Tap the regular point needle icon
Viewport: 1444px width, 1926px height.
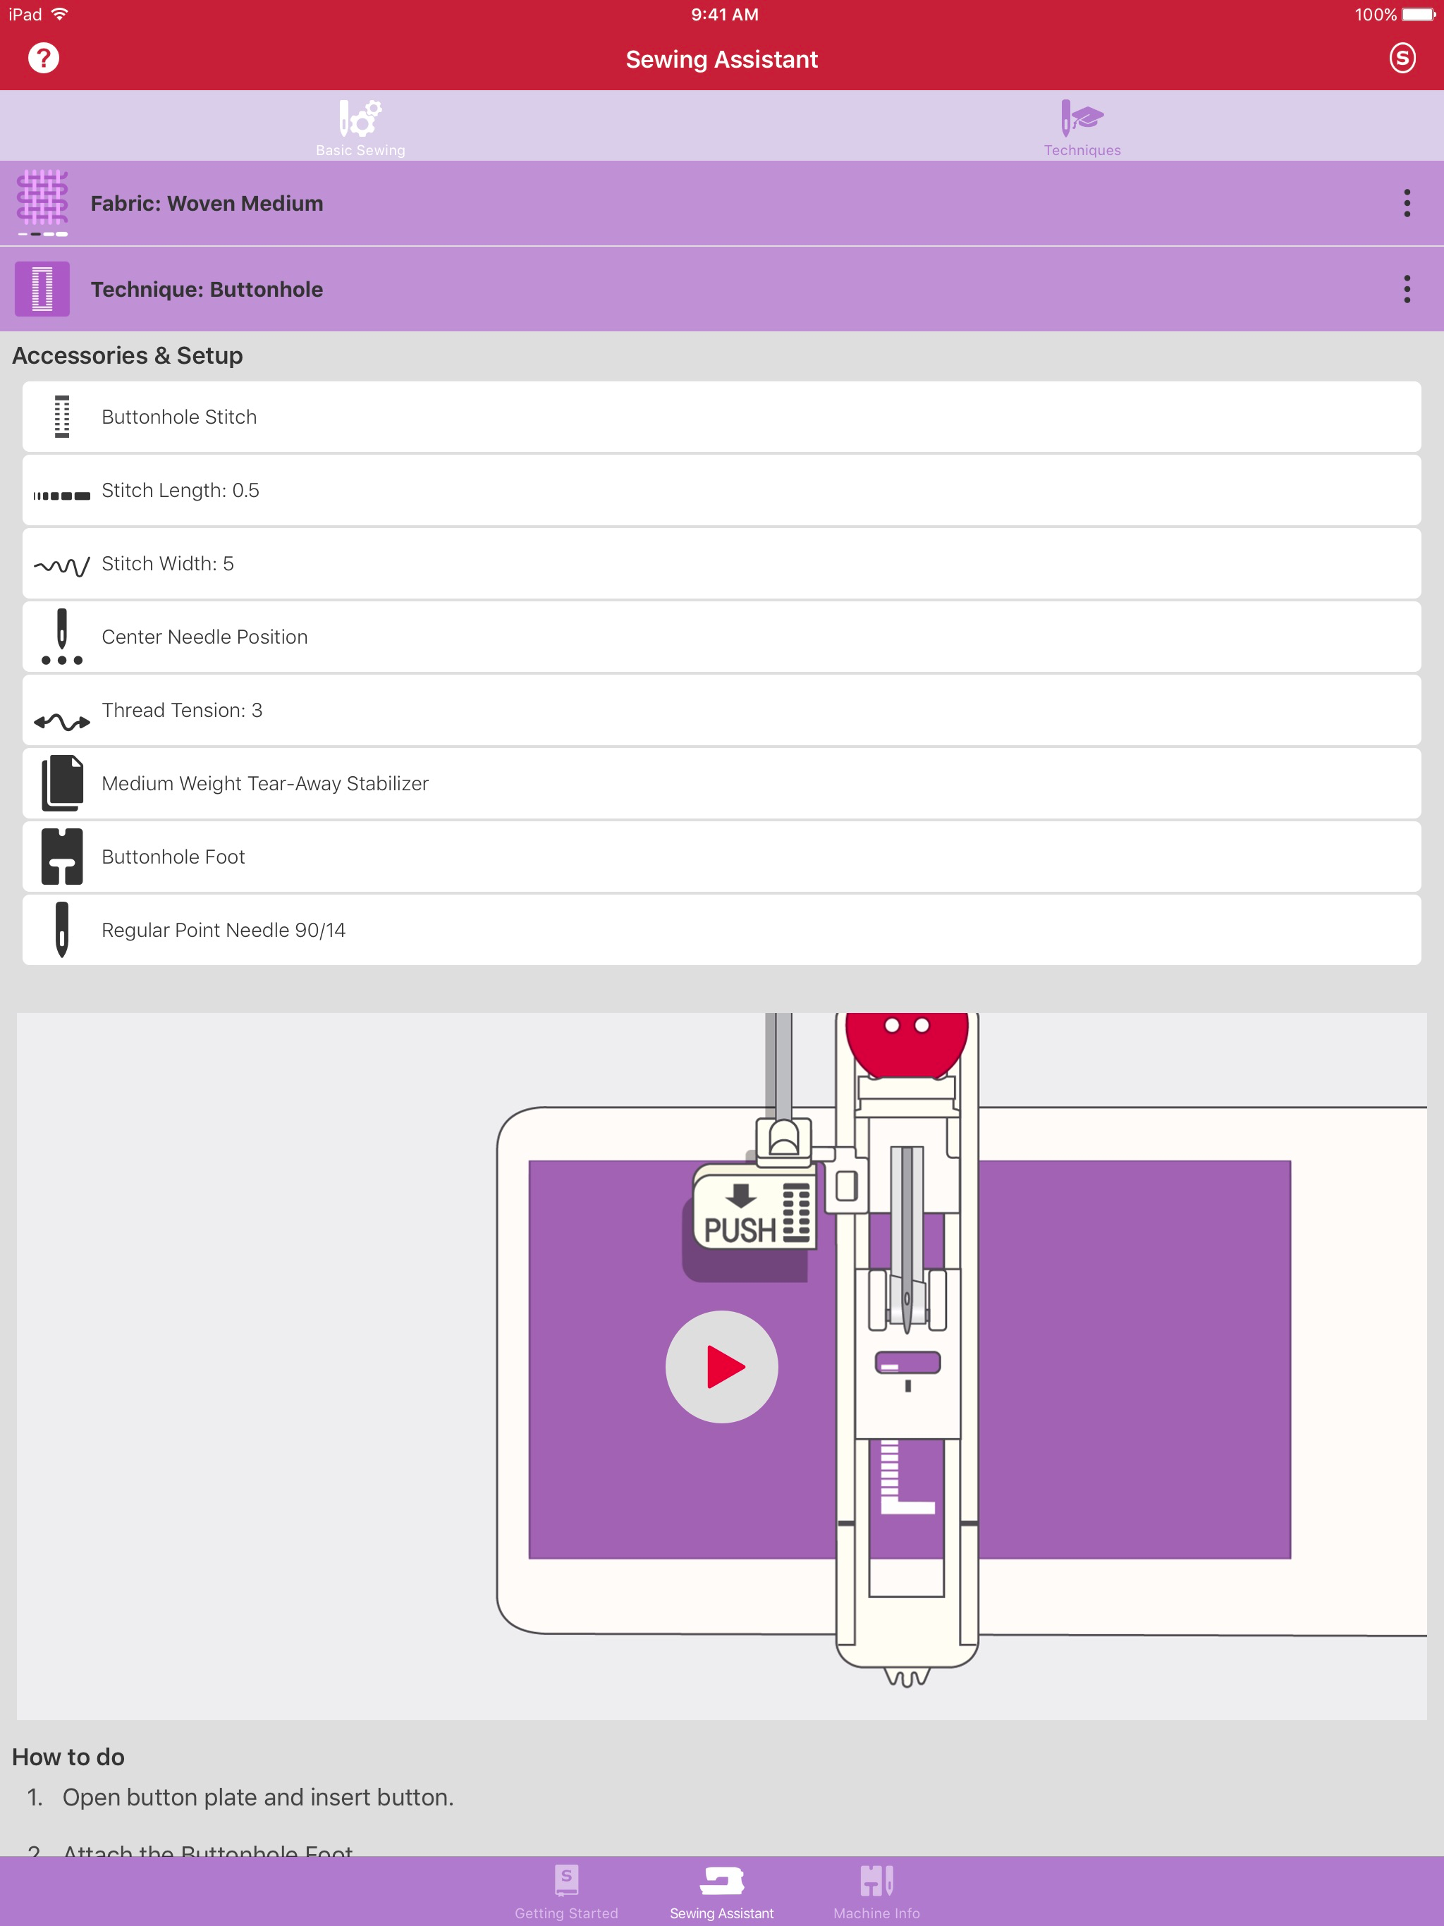(62, 929)
